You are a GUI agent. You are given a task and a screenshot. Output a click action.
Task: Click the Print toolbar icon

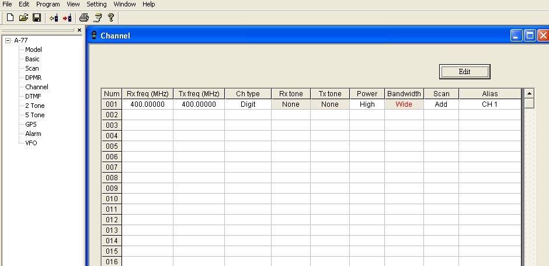coord(84,17)
